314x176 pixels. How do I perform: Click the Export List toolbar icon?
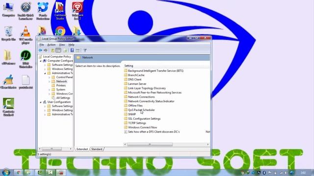65,50
